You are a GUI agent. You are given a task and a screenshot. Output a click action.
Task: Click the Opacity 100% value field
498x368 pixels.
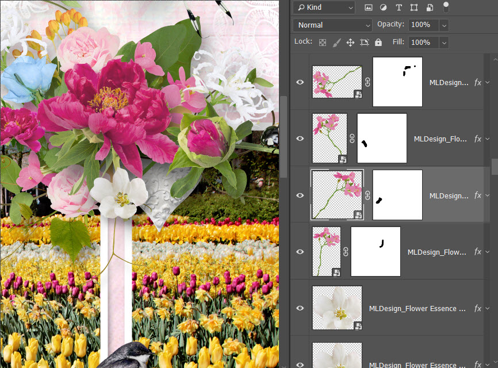pyautogui.click(x=424, y=25)
